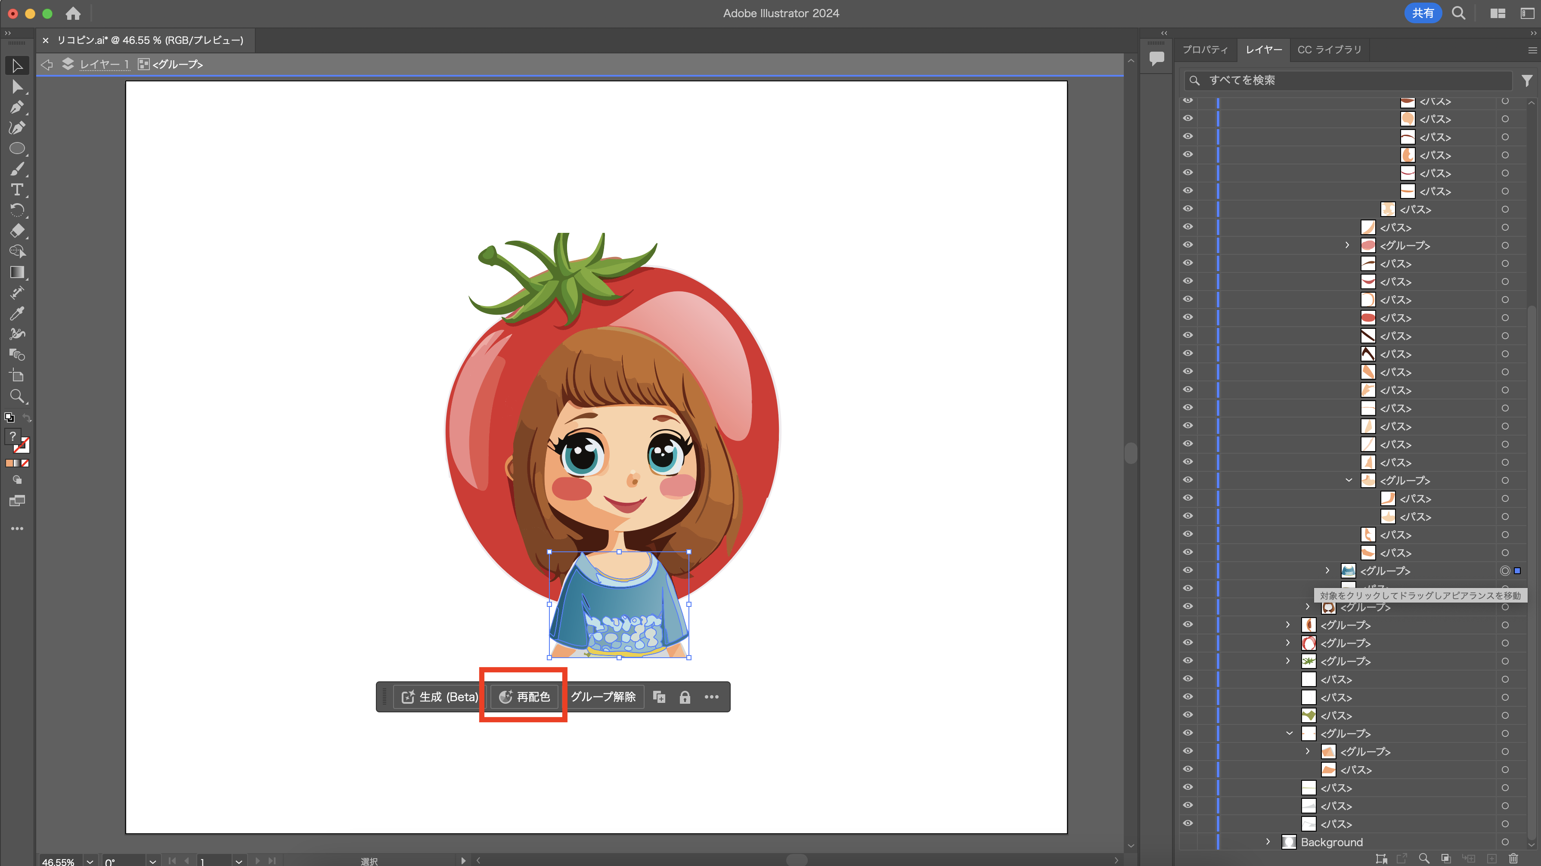Select the Rotate tool

(x=17, y=210)
